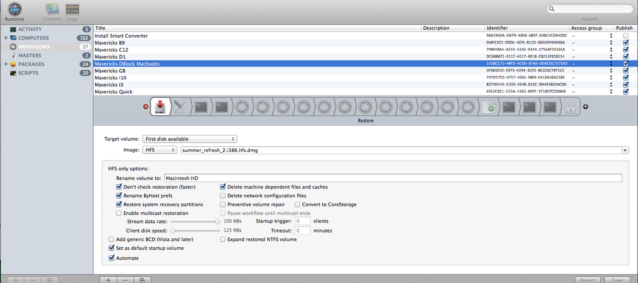
Task: Toggle Don't check restoration (faster)
Action: 119,187
